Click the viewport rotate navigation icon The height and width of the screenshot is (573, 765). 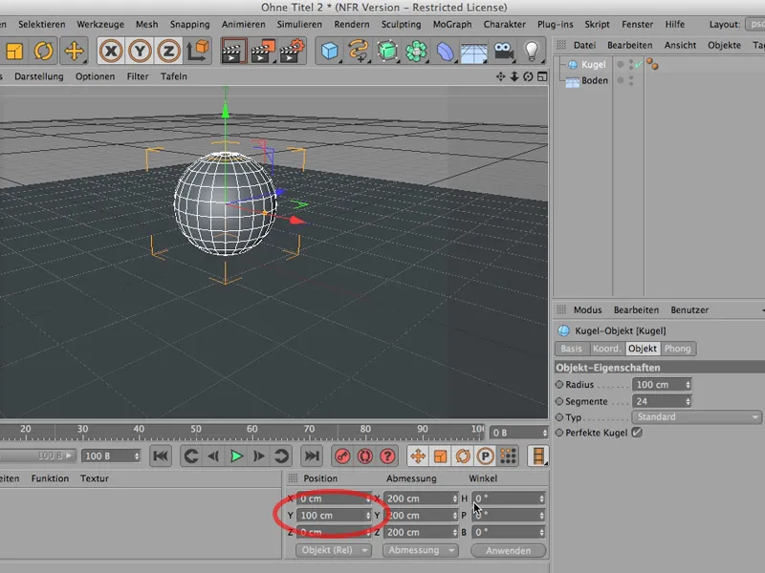528,76
